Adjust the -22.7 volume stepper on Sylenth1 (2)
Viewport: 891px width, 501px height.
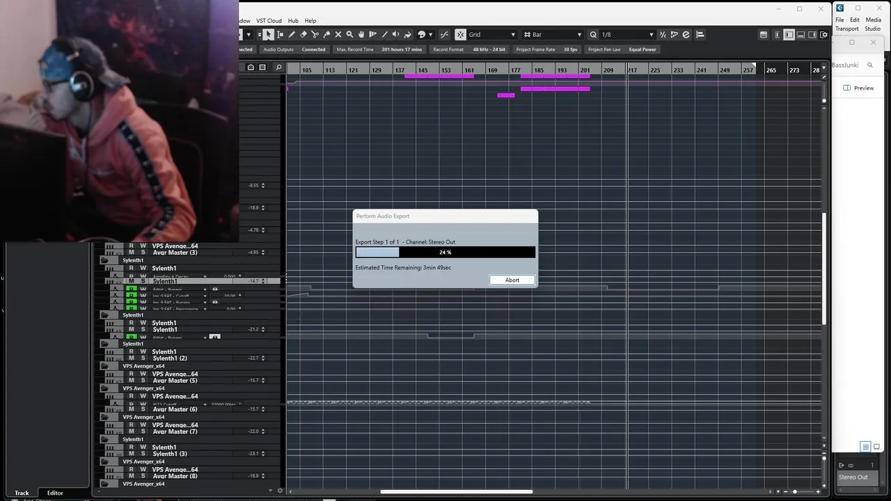[263, 358]
